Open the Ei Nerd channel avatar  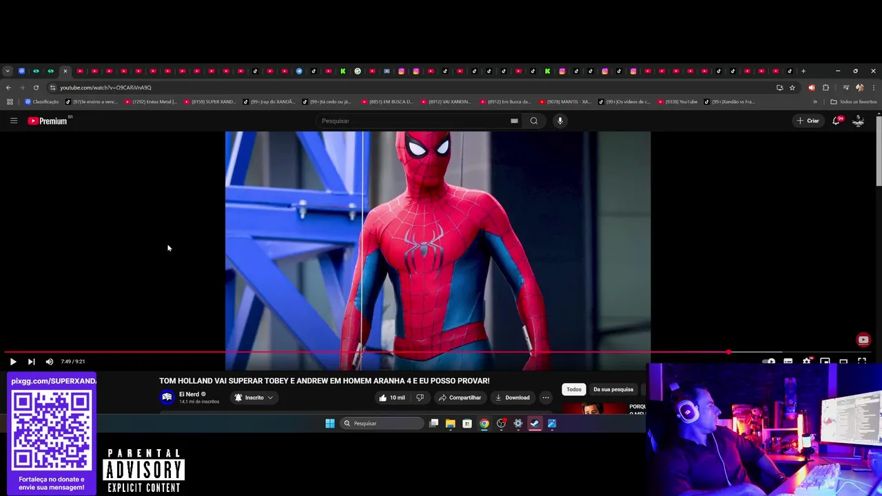167,397
